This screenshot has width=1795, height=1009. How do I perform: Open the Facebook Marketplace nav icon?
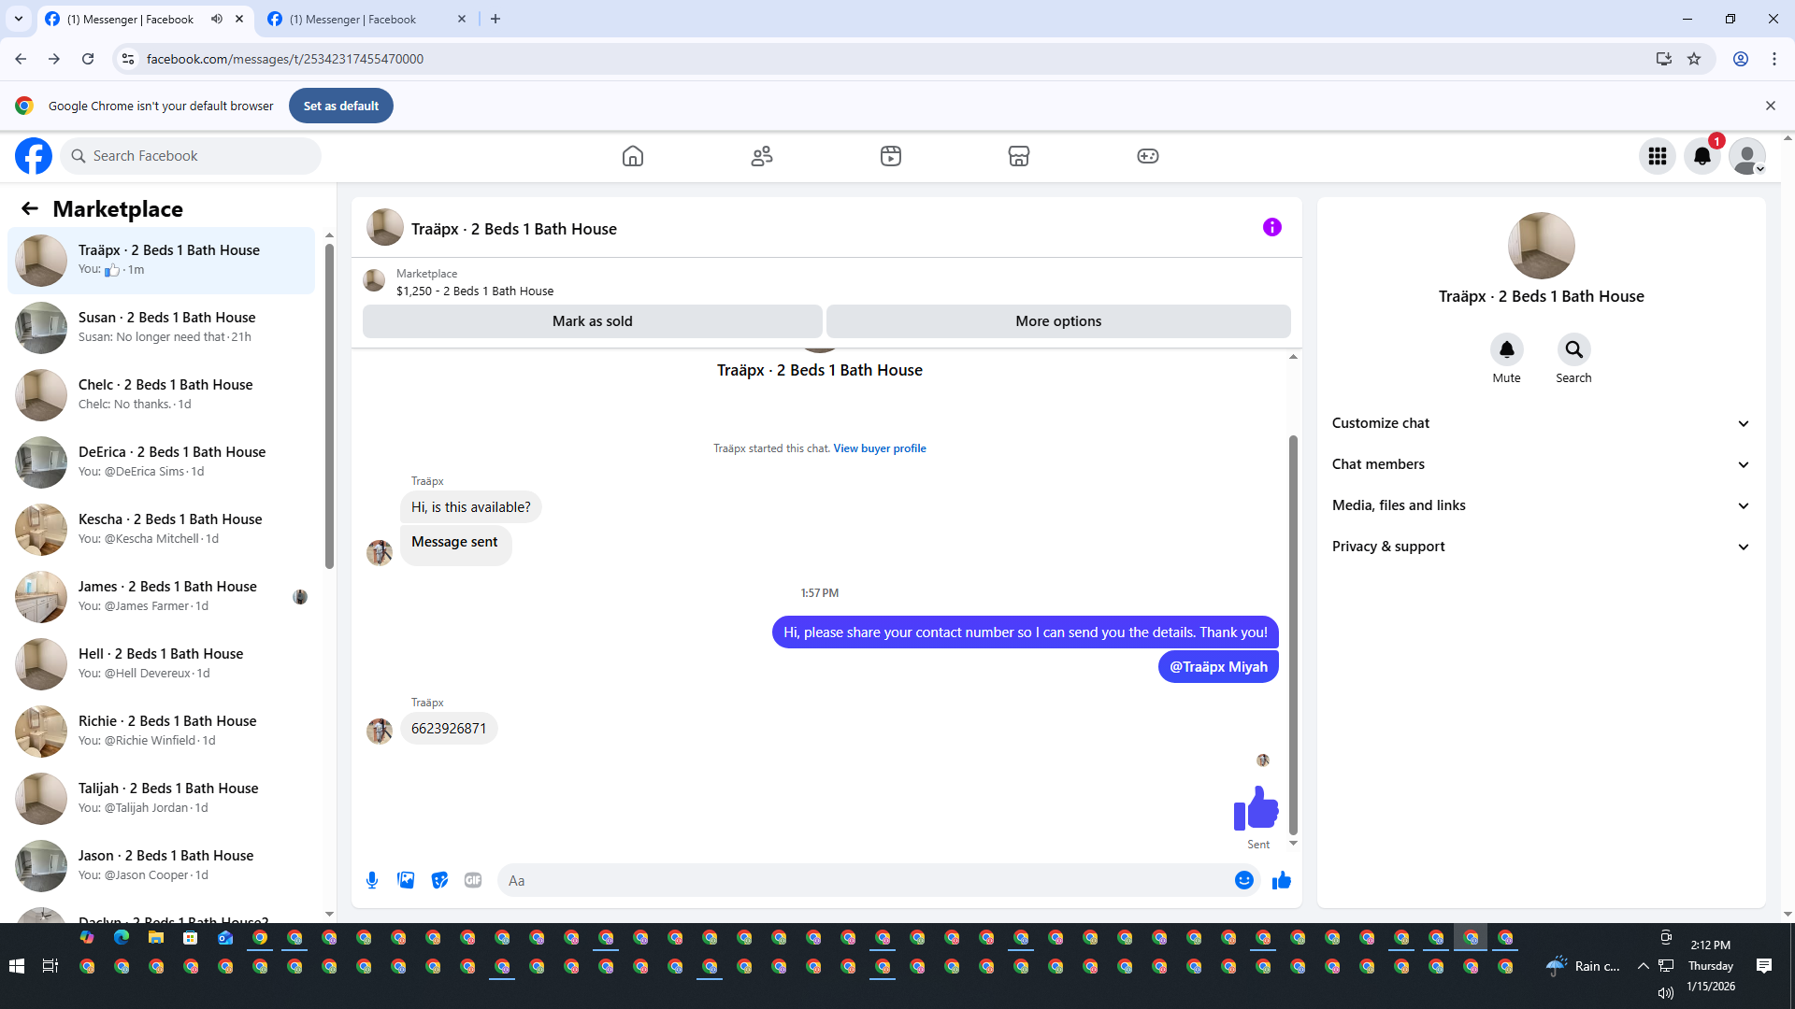[x=1019, y=156]
